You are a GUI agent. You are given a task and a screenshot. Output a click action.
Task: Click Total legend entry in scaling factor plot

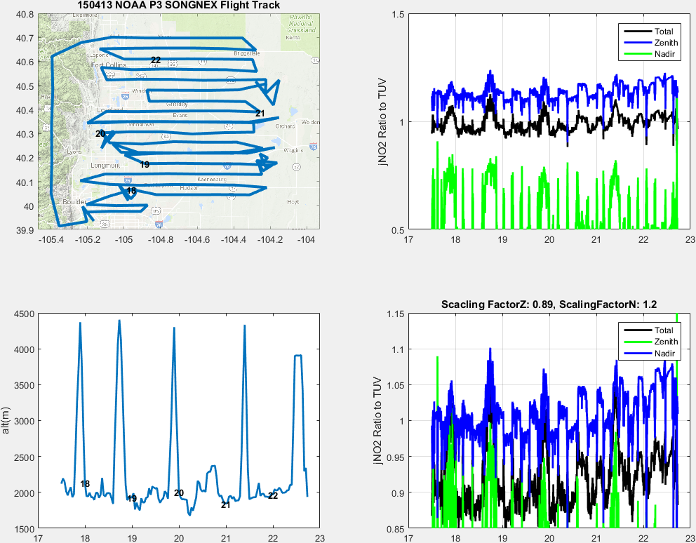(x=663, y=330)
